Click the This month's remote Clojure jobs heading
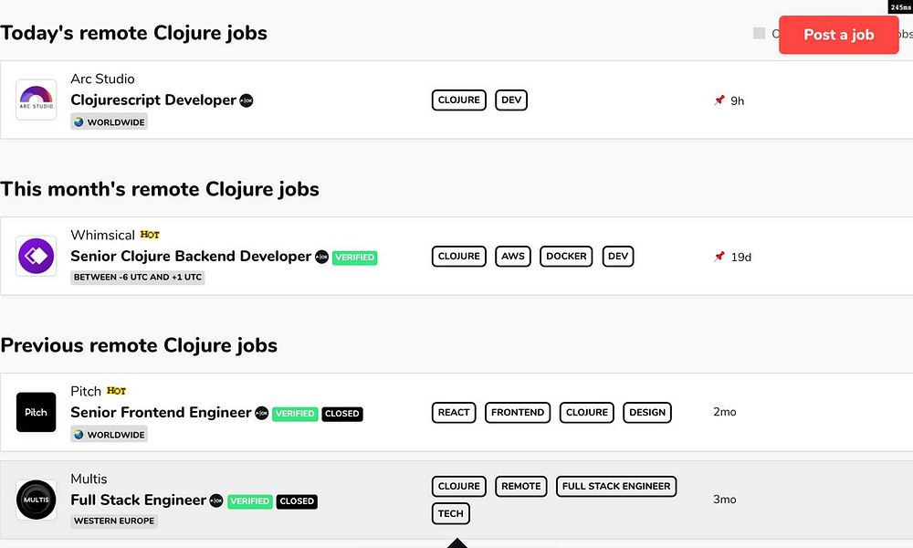 click(160, 189)
